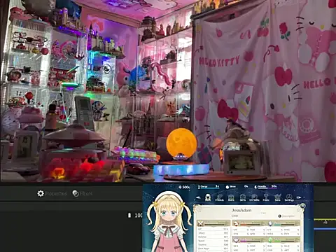
Task: Click the left arrow of the game menu
Action: tap(198, 197)
